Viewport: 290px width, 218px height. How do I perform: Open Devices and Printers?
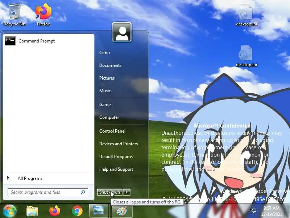[119, 144]
